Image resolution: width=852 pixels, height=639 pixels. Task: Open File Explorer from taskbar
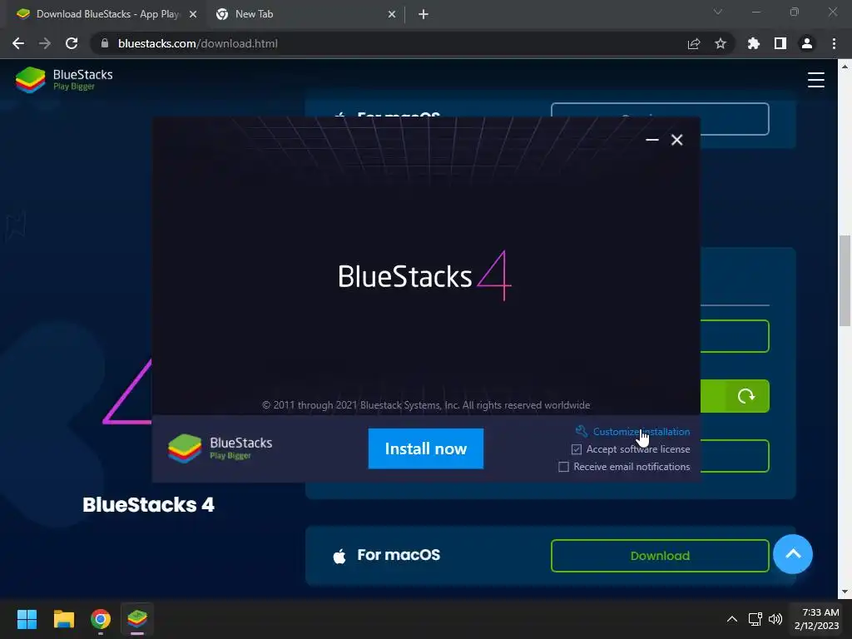click(x=63, y=619)
